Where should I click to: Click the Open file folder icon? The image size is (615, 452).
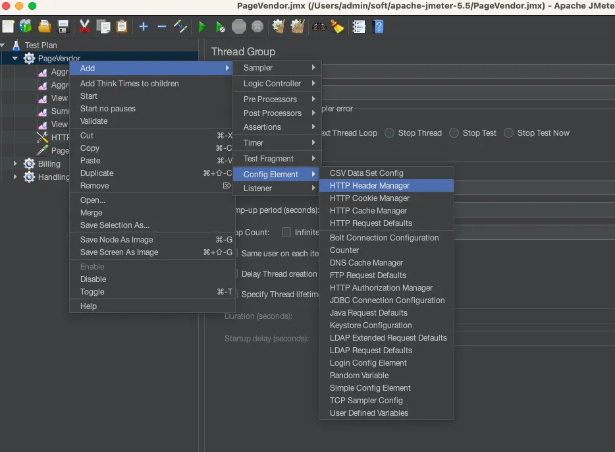45,26
